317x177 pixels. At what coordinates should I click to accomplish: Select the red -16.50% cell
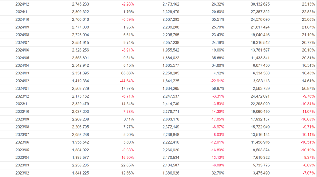[x=127, y=158]
